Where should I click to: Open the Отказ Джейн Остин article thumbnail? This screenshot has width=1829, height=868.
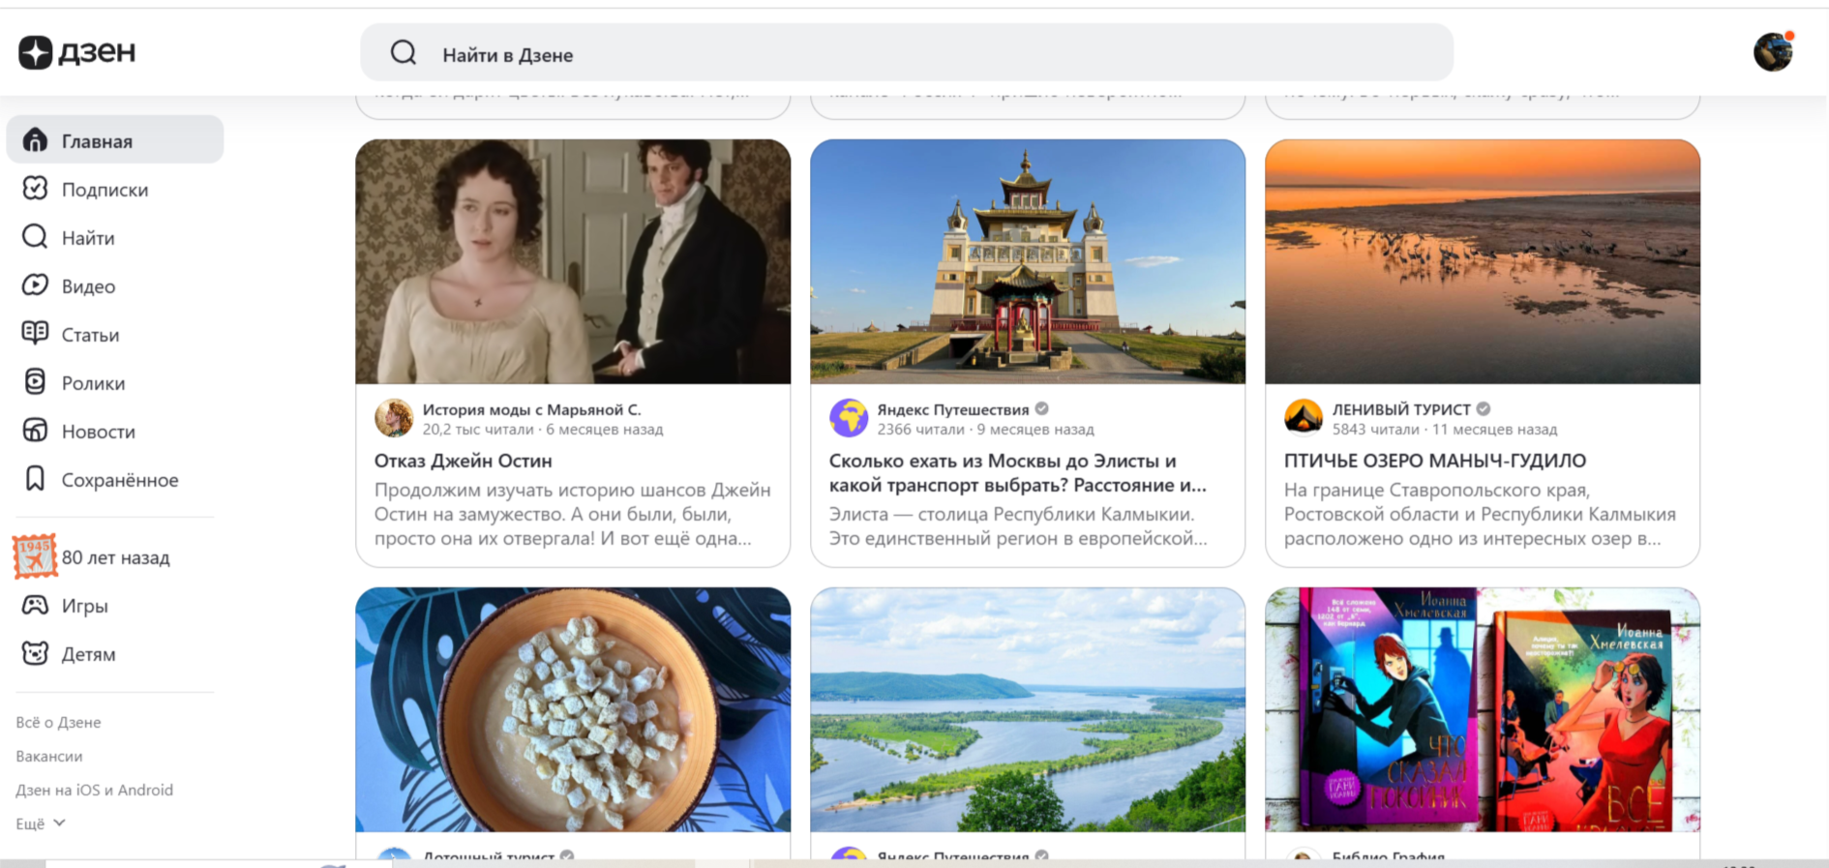click(x=573, y=261)
